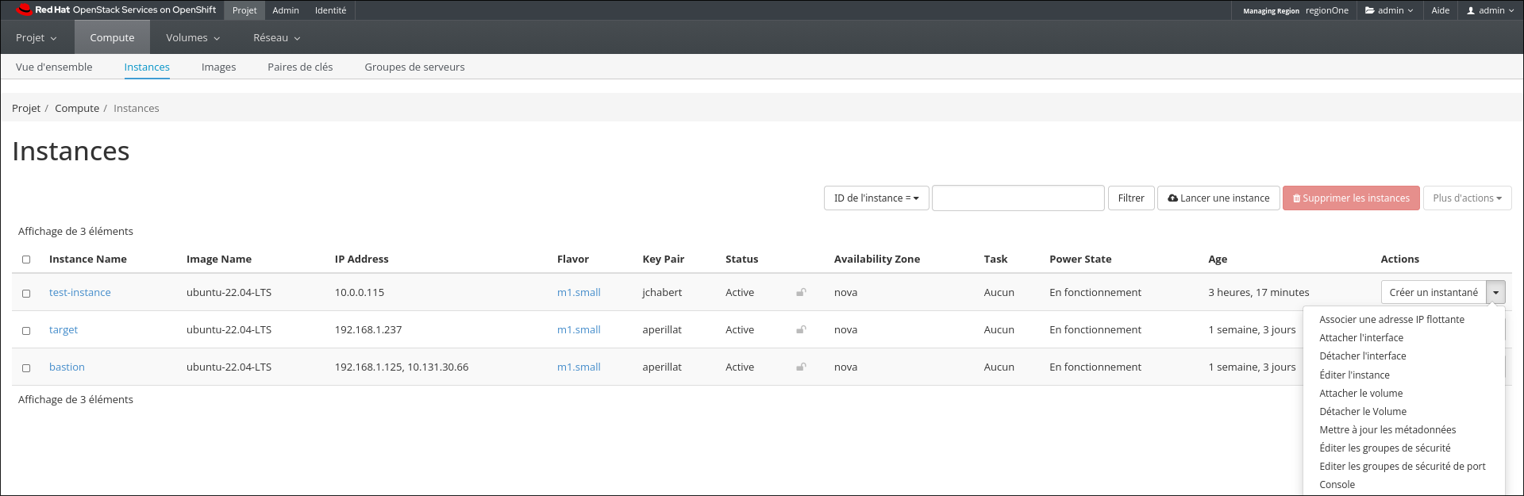Screen dimensions: 1524x496
Task: Click Compute in the breadcrumb
Action: (x=77, y=108)
